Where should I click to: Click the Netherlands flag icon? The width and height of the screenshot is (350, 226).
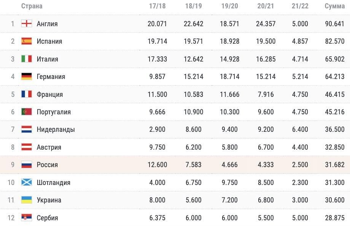pyautogui.click(x=27, y=129)
